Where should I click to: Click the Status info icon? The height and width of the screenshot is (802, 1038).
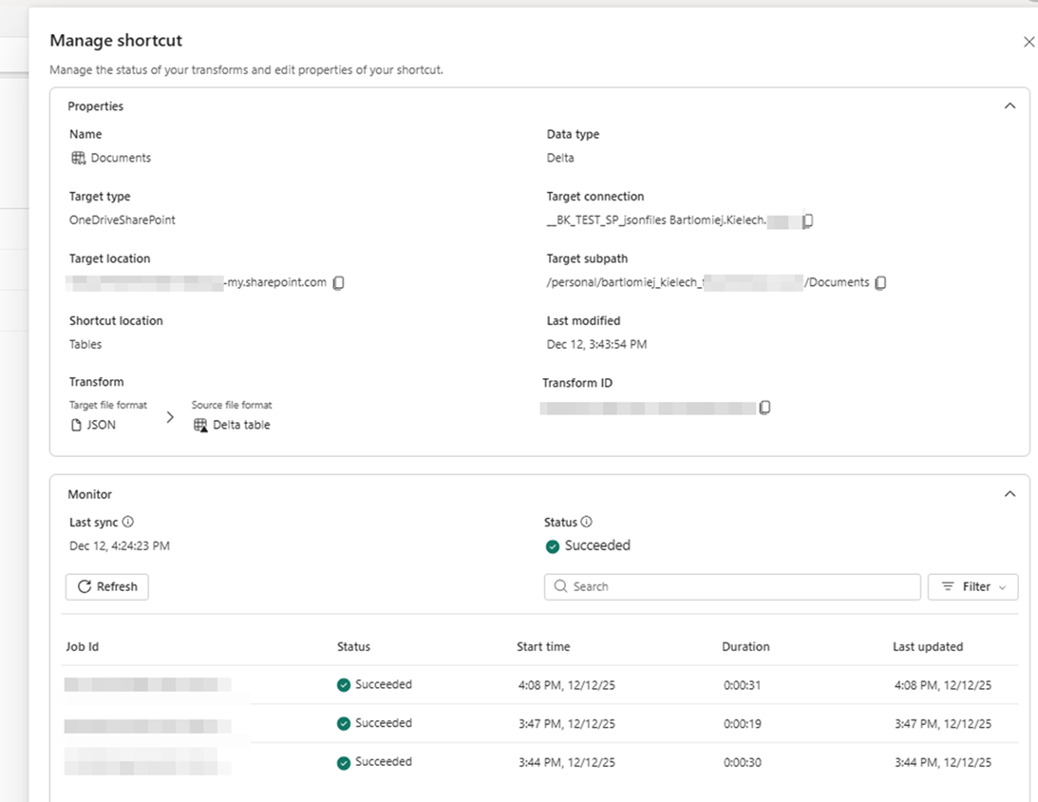(586, 522)
